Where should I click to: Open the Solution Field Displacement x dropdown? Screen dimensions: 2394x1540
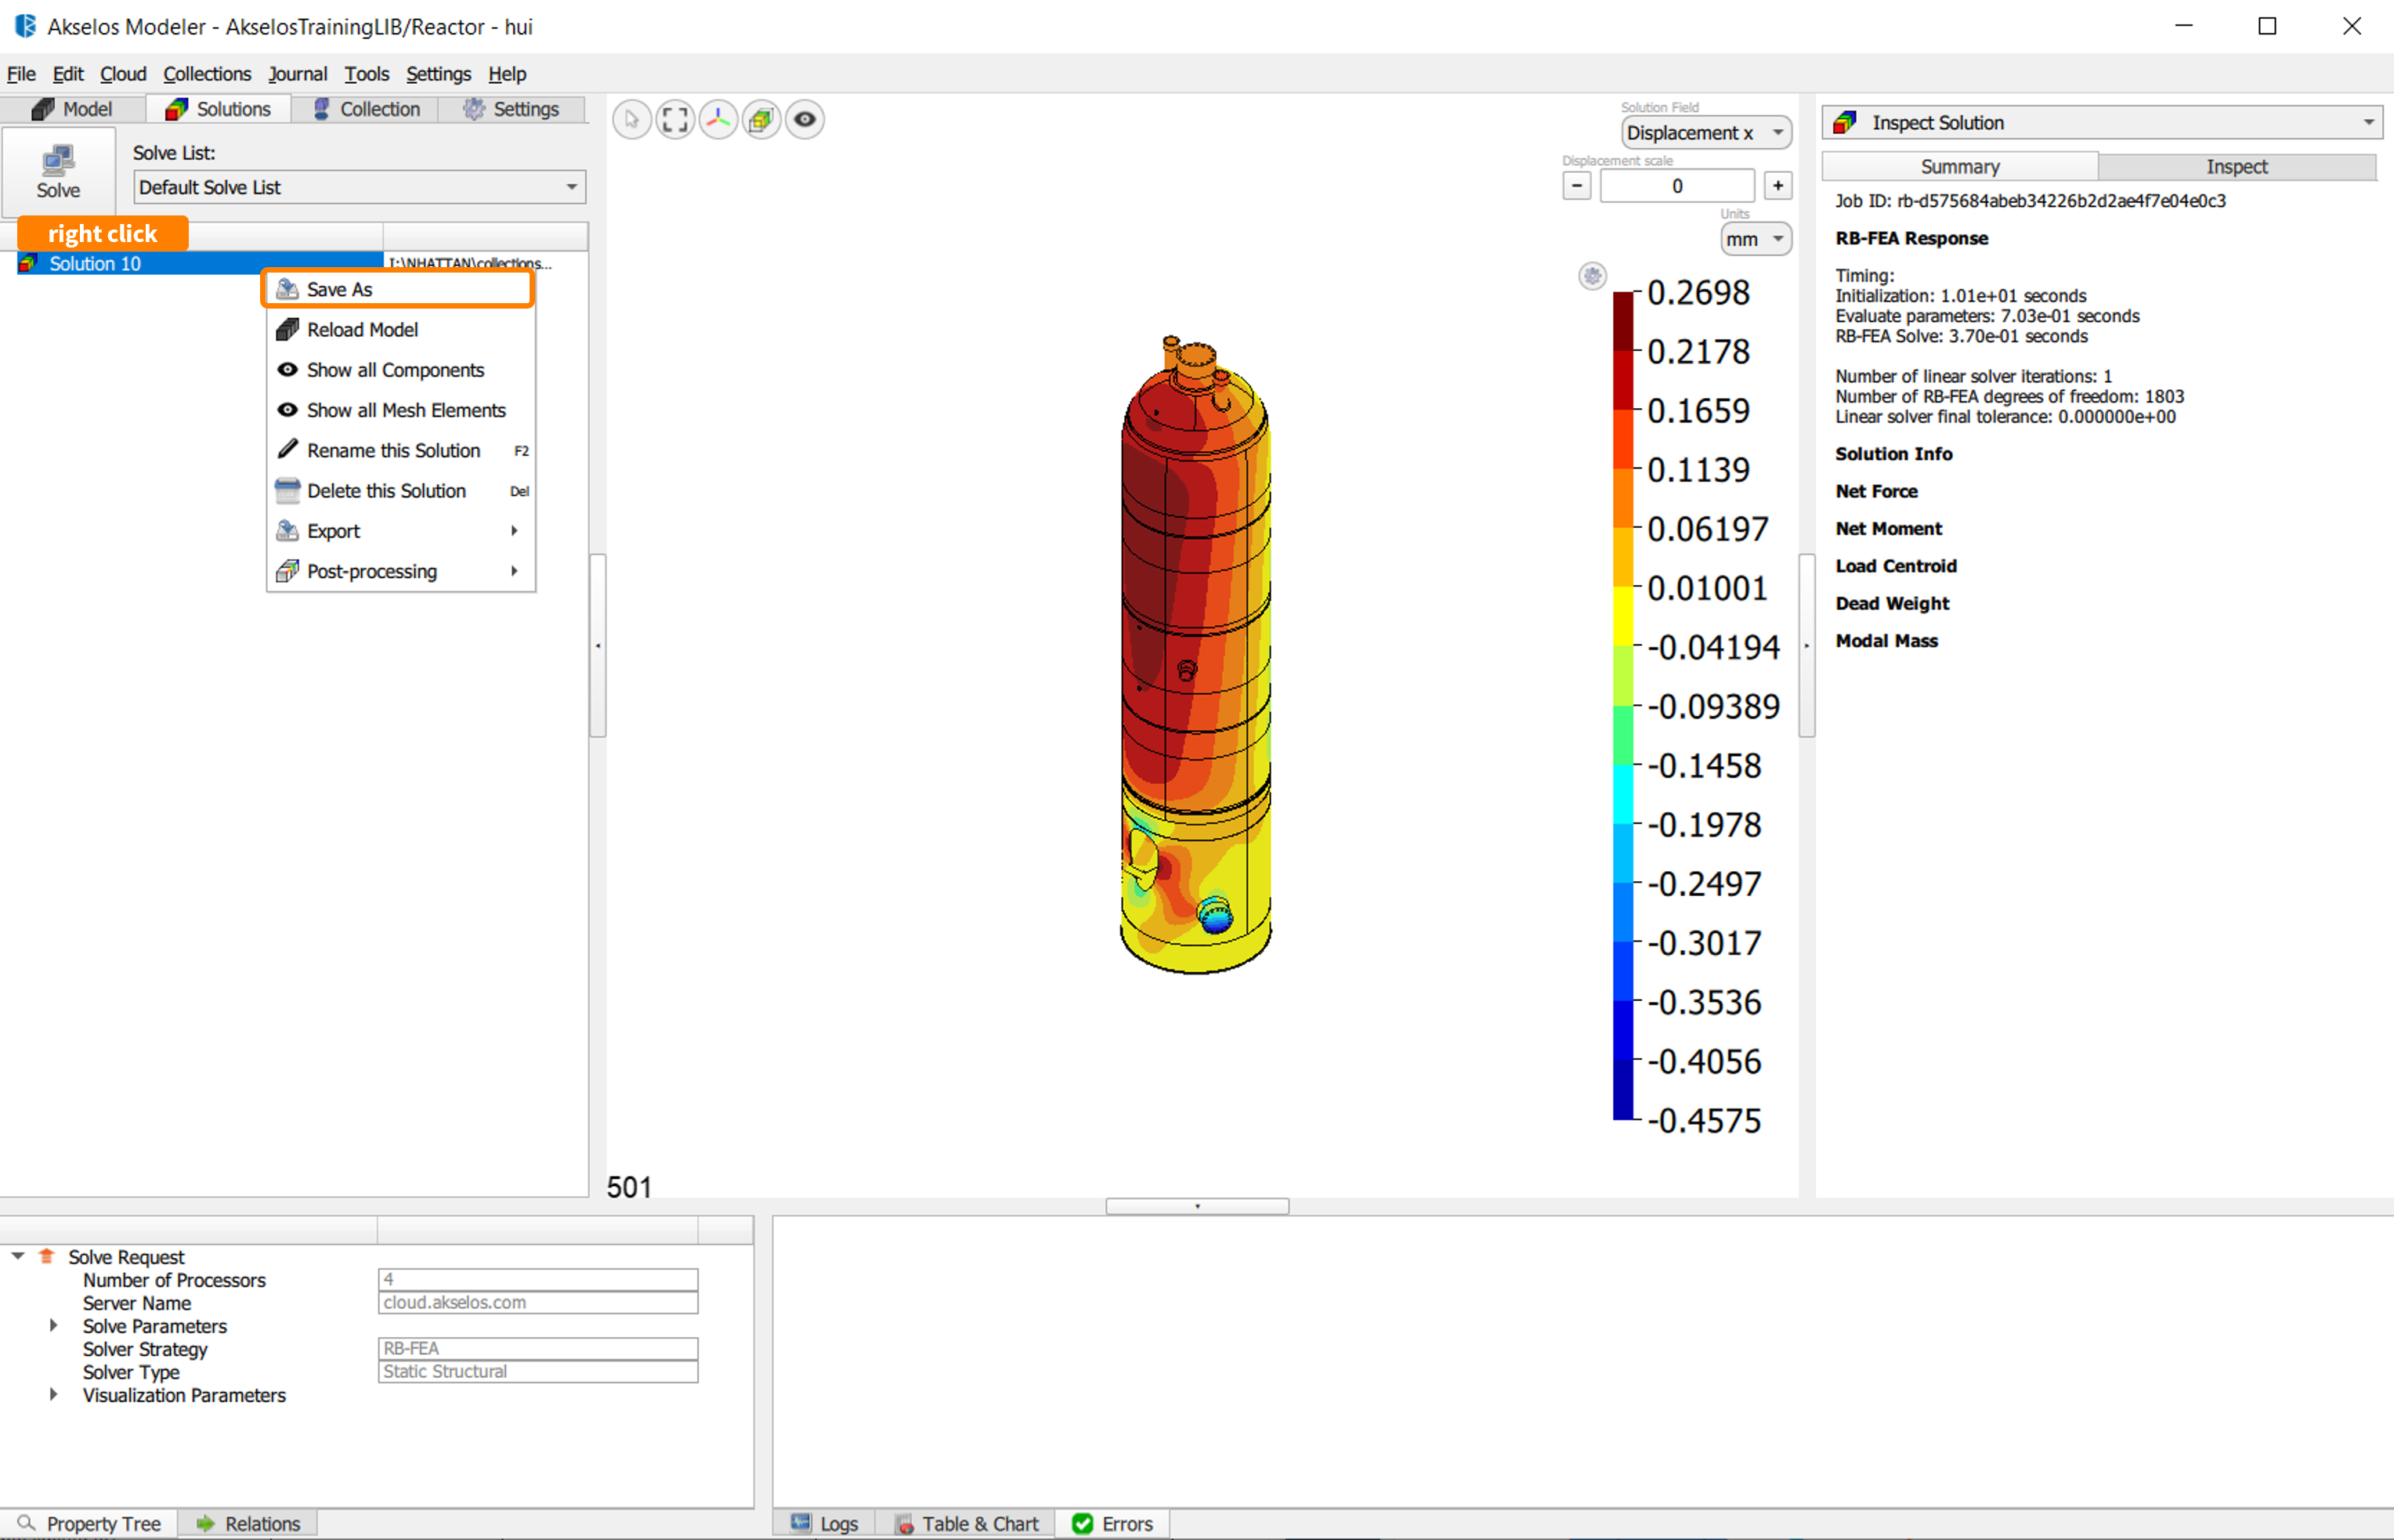point(1705,133)
